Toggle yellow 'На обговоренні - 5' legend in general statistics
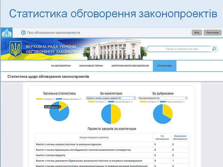 (x=45, y=99)
